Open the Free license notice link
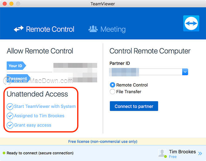 [x=103, y=141]
